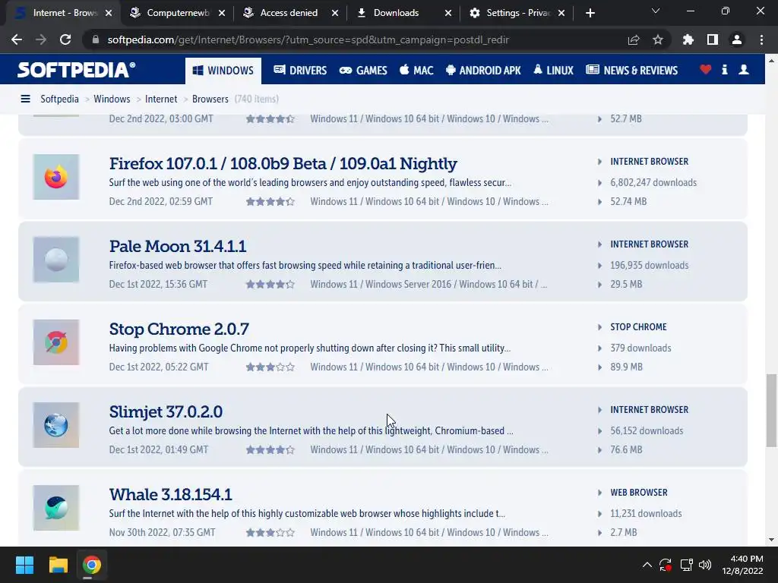Close the Downloads tab

448,13
